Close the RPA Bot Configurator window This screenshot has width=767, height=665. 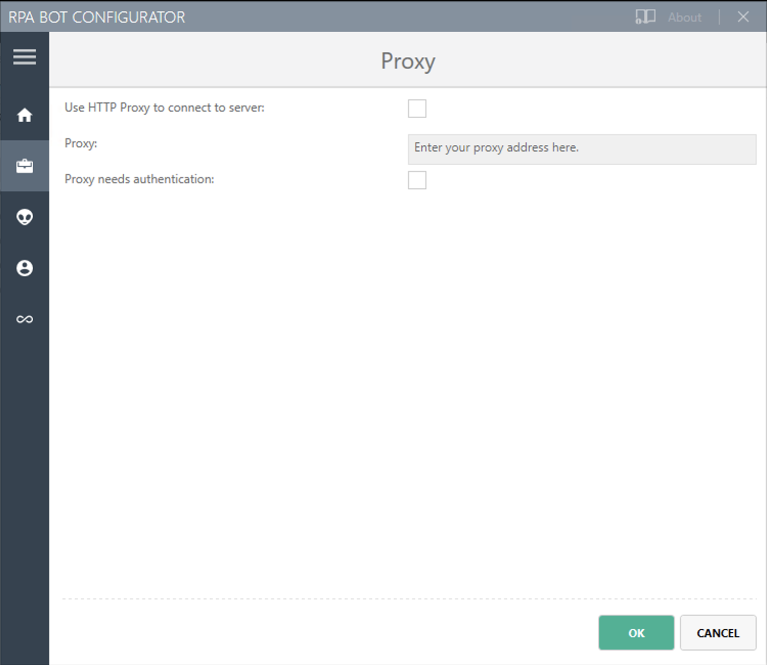(743, 17)
